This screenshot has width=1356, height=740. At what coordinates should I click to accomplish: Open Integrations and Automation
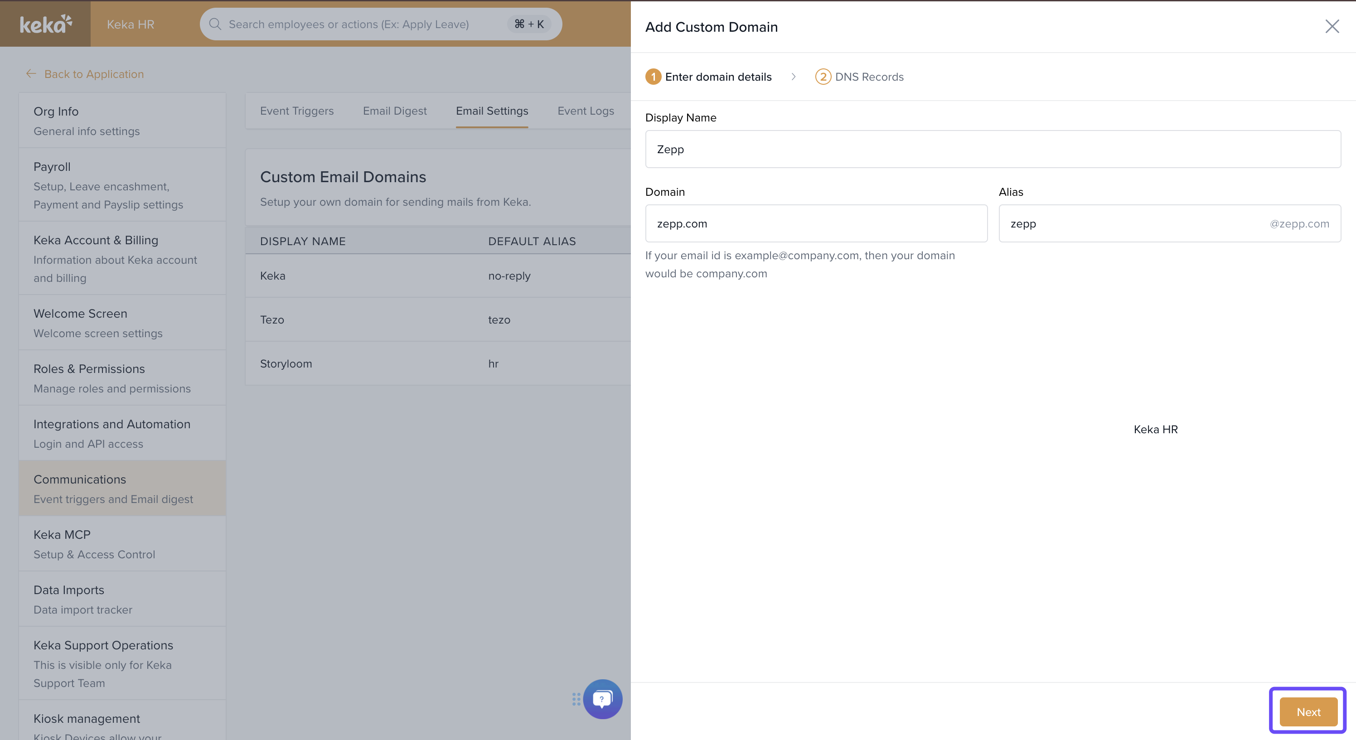point(122,433)
